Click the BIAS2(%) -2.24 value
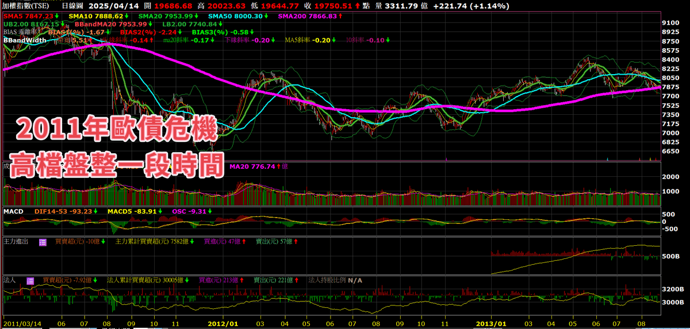The height and width of the screenshot is (329, 690). (149, 33)
